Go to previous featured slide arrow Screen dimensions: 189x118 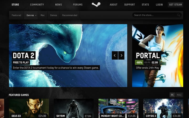[115, 55]
